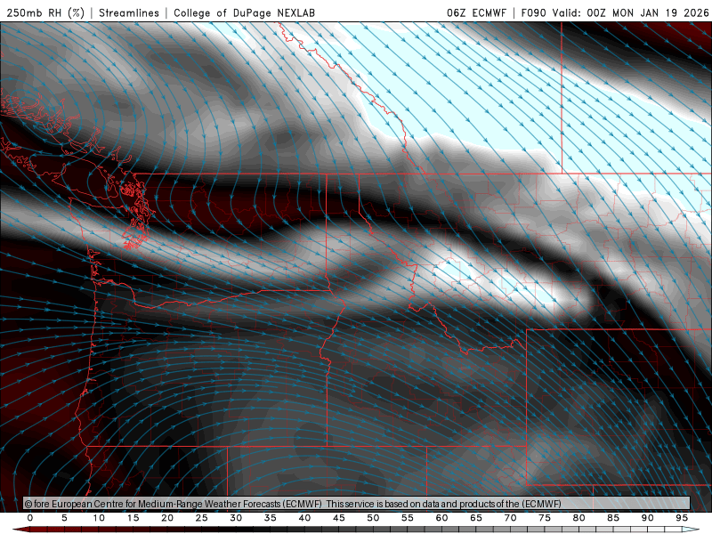Select the '55' tick on the color scale

(408, 518)
